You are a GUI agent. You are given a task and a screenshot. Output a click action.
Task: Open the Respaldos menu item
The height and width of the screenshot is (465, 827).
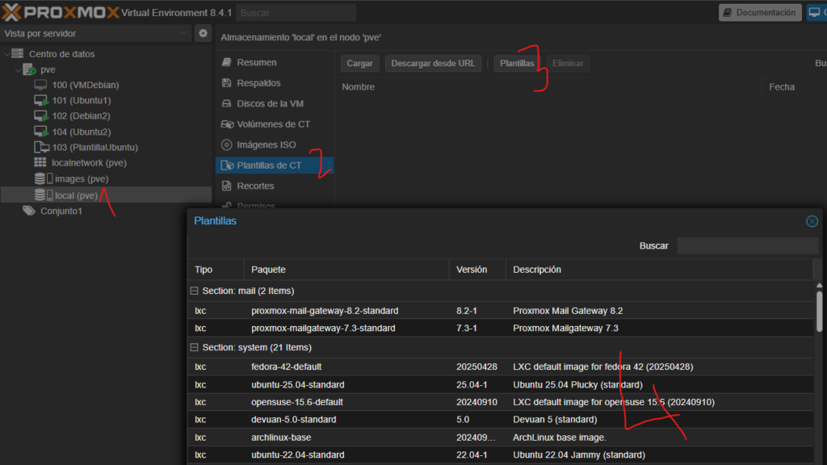pos(258,83)
